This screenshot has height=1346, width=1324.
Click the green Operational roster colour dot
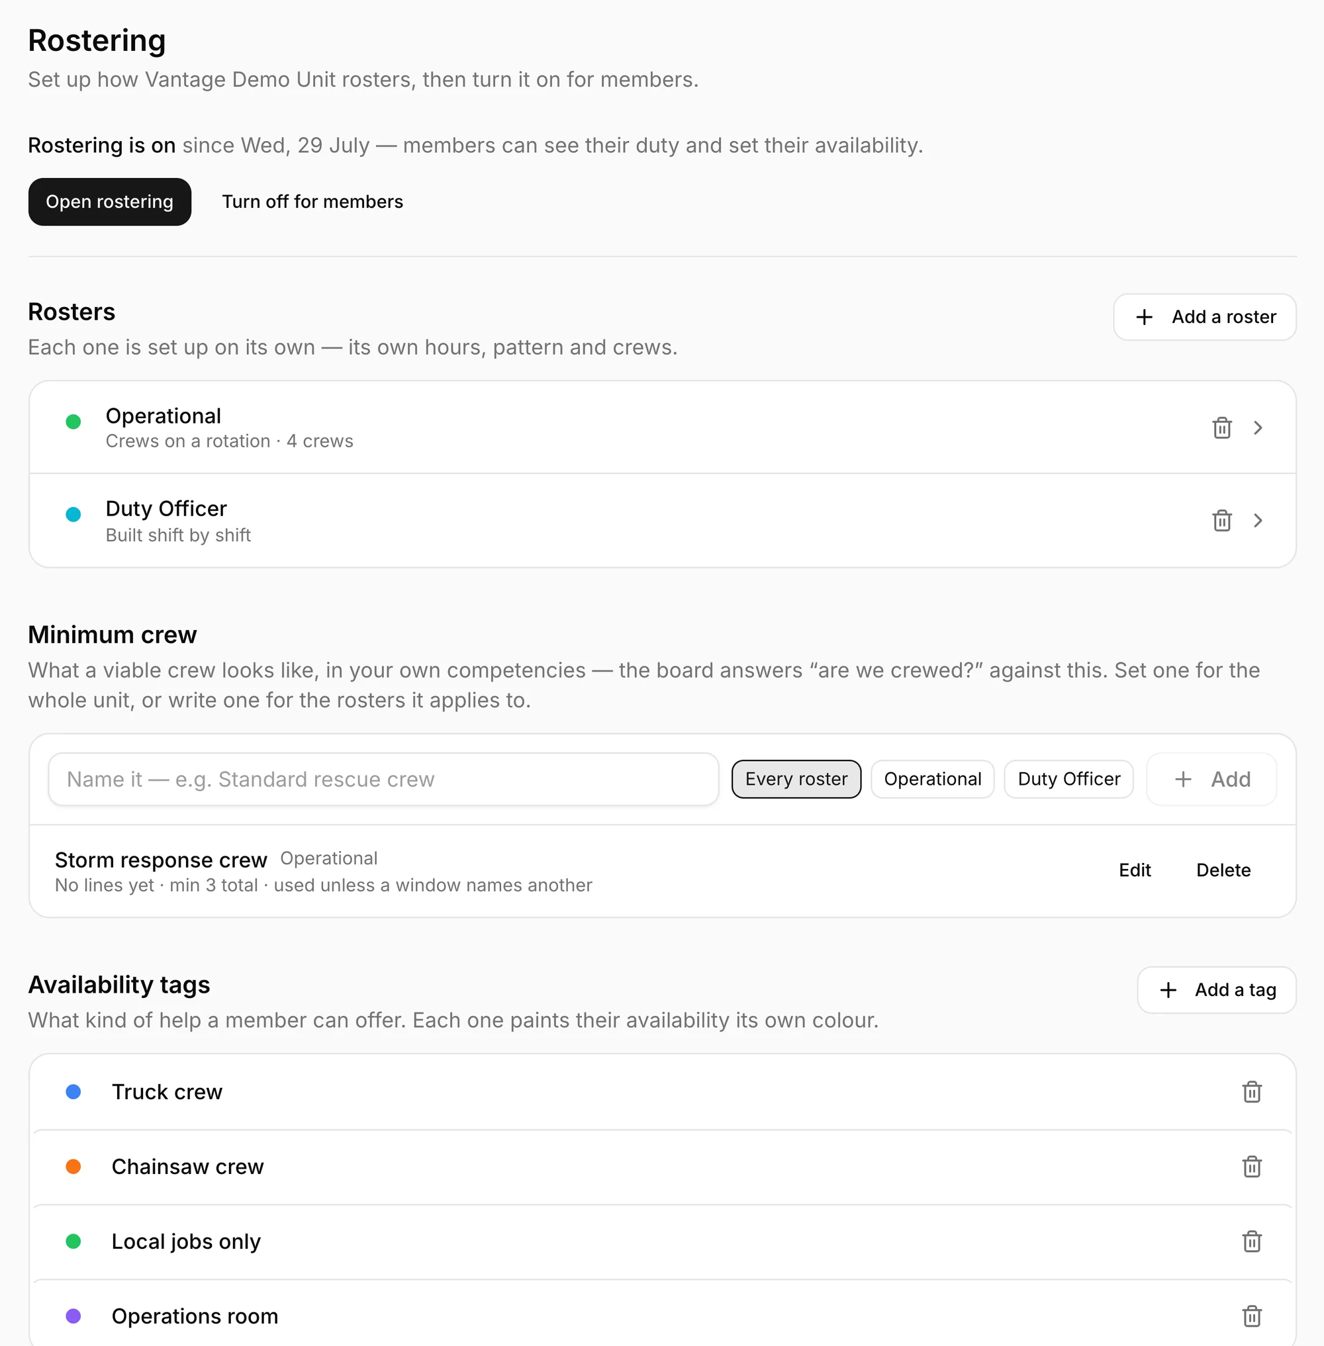pos(73,422)
